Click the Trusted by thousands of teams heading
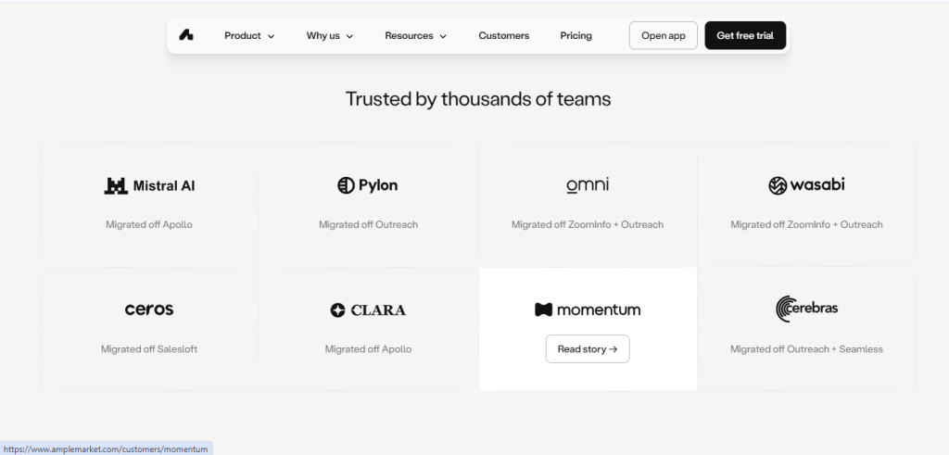This screenshot has height=455, width=949. pyautogui.click(x=478, y=99)
